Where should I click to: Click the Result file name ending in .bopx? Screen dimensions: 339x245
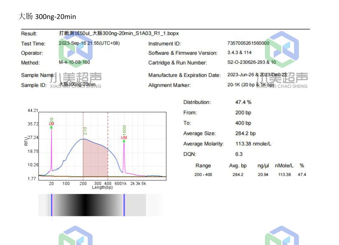pos(119,33)
